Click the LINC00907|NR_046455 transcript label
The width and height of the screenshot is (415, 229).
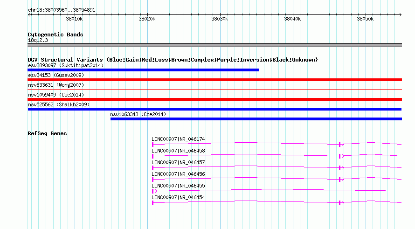(x=178, y=186)
